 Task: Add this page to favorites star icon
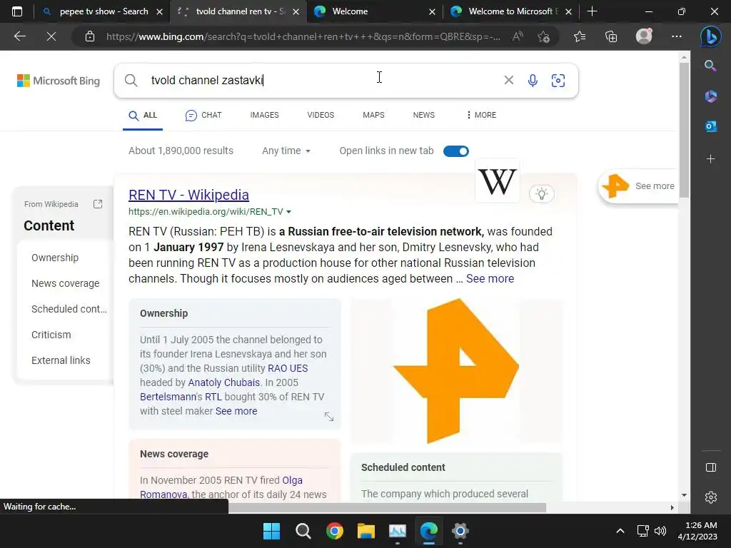coord(543,36)
